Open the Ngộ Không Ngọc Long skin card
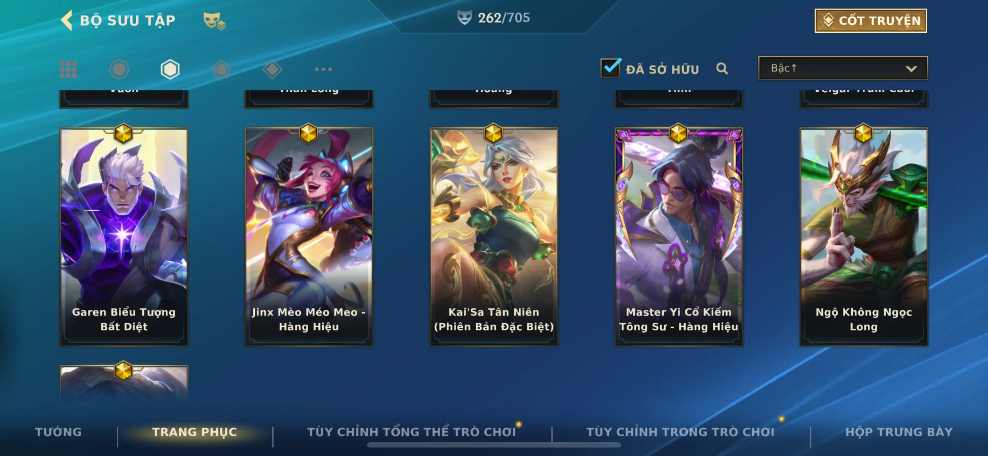 [x=863, y=237]
